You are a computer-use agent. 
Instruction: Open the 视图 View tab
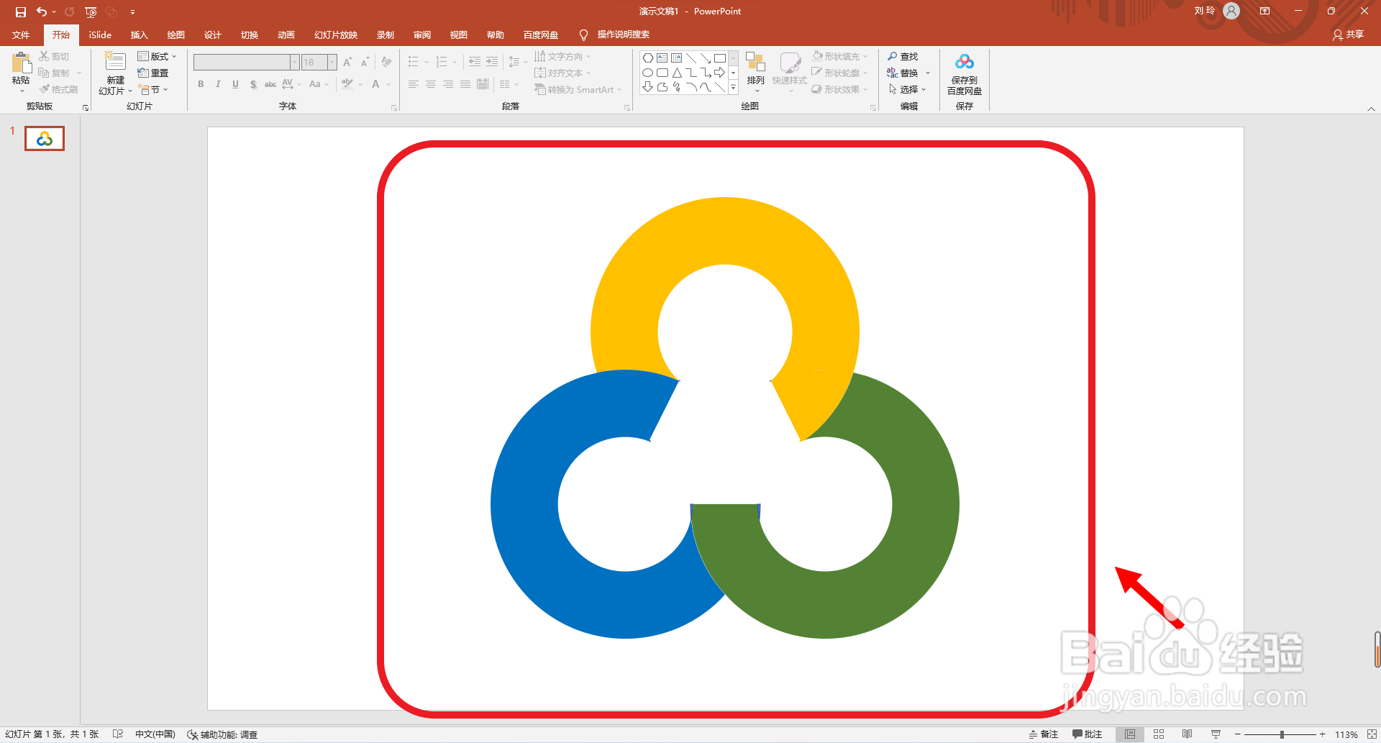click(x=459, y=35)
